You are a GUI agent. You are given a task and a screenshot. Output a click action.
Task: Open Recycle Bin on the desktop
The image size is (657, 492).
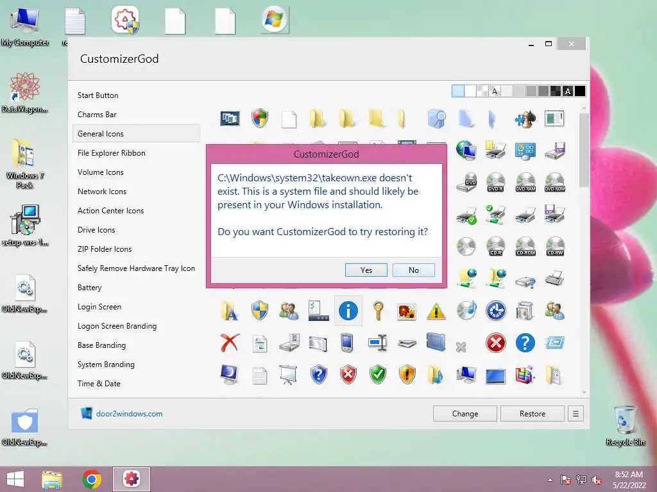625,425
